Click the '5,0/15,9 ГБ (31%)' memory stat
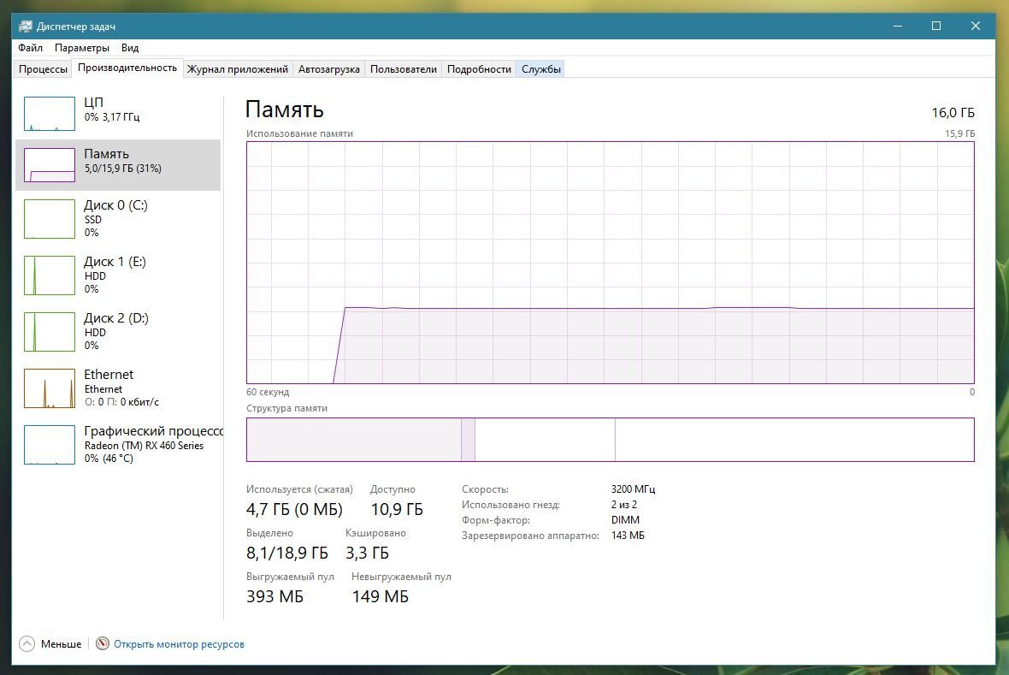 pos(123,169)
